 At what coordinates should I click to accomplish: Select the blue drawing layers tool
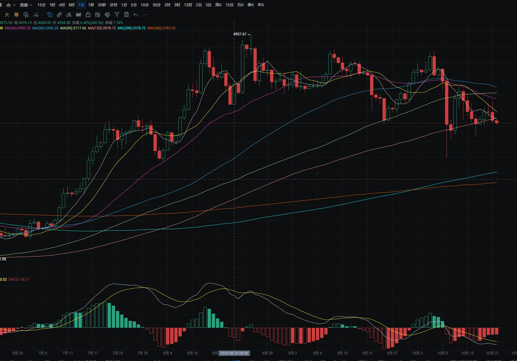coord(50,15)
